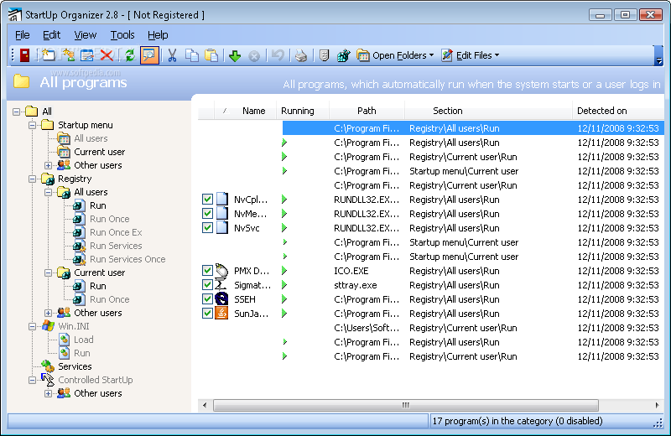Viewport: 671px width, 436px height.
Task: Collapse the All root tree node
Action: pos(16,112)
